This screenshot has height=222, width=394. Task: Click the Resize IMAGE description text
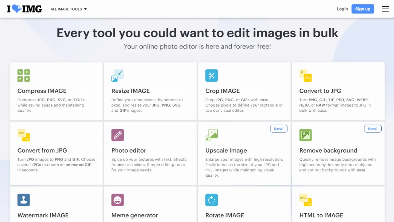[147, 105]
